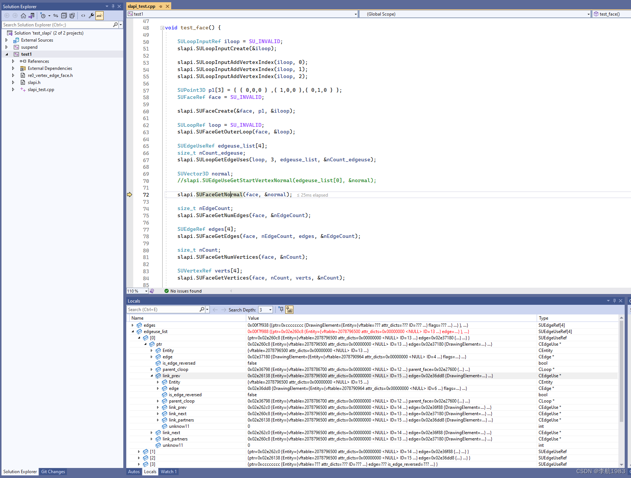631x478 pixels.
Task: Switch to the Locals tab
Action: pyautogui.click(x=150, y=472)
